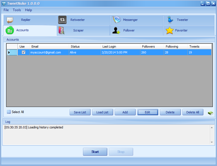Select the row header arrow for myaccount
Screen dimensions: 217x166
click(x=12, y=52)
